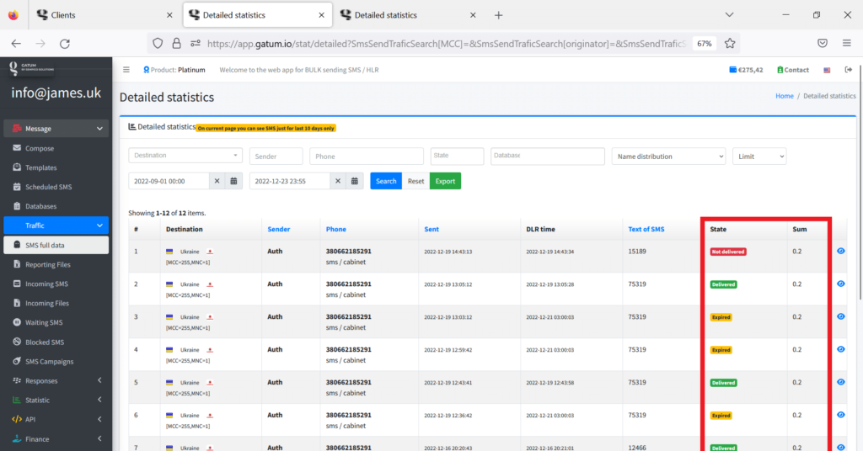Viewport: 863px width, 451px height.
Task: Open SMS Campaigns in the sidebar
Action: coord(56,362)
